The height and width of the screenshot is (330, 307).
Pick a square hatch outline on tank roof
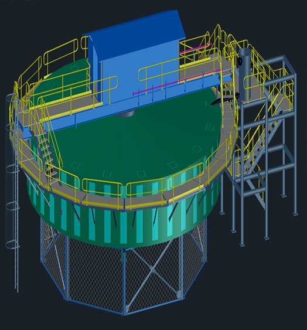[173, 165]
